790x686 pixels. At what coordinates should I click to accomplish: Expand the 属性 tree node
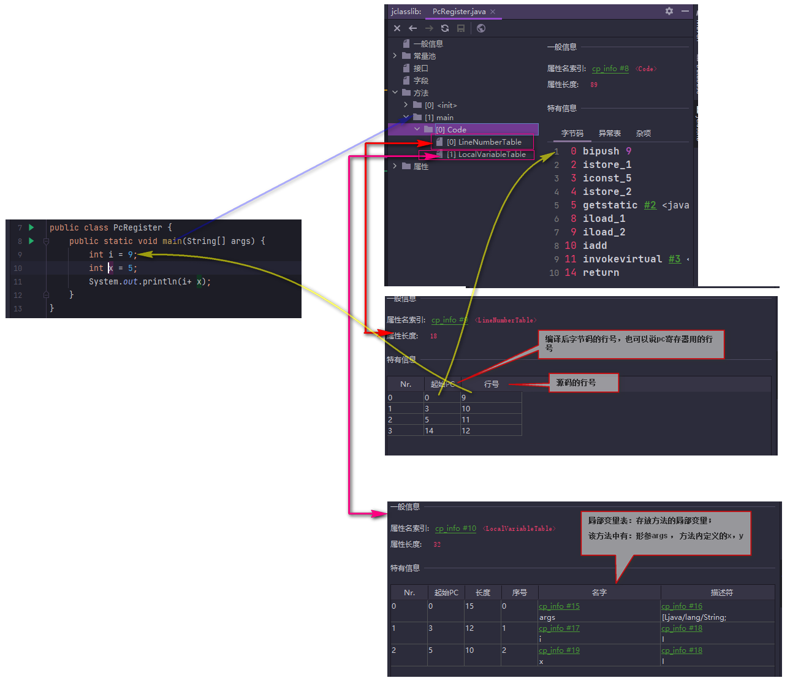tap(395, 166)
